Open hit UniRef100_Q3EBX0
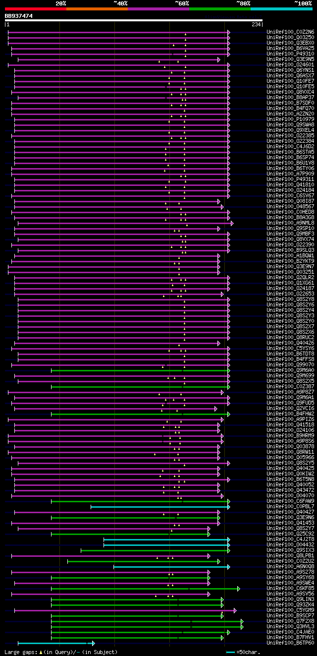 pos(290,43)
